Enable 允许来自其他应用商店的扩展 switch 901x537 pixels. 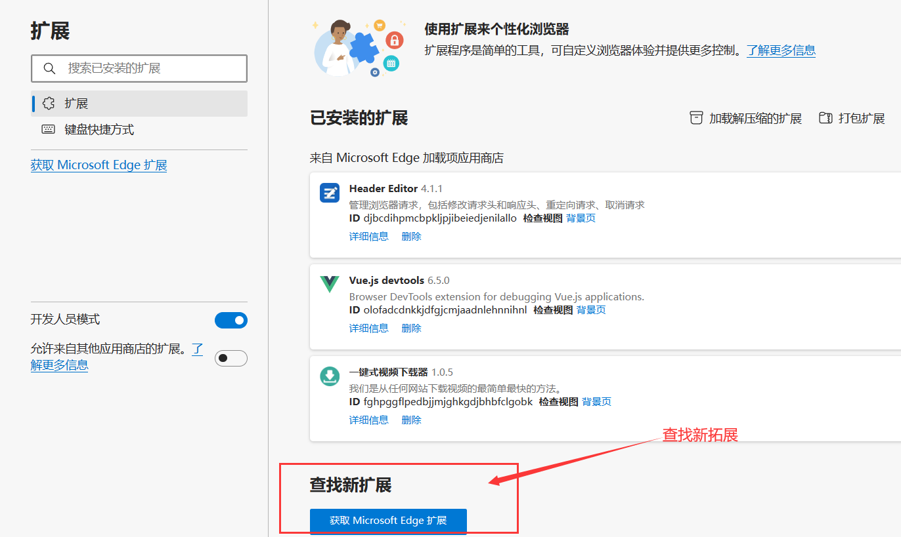pyautogui.click(x=231, y=358)
